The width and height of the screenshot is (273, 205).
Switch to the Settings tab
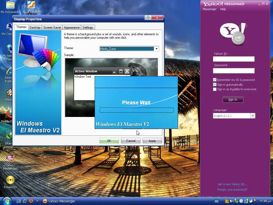[x=88, y=27]
